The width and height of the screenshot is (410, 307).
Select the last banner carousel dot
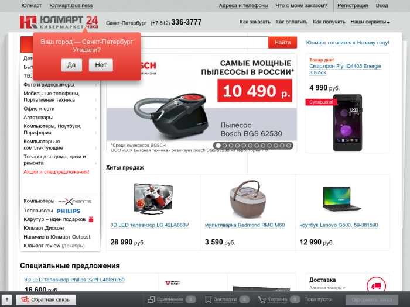click(x=288, y=146)
